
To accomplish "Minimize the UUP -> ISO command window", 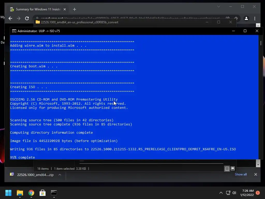I will [233, 31].
